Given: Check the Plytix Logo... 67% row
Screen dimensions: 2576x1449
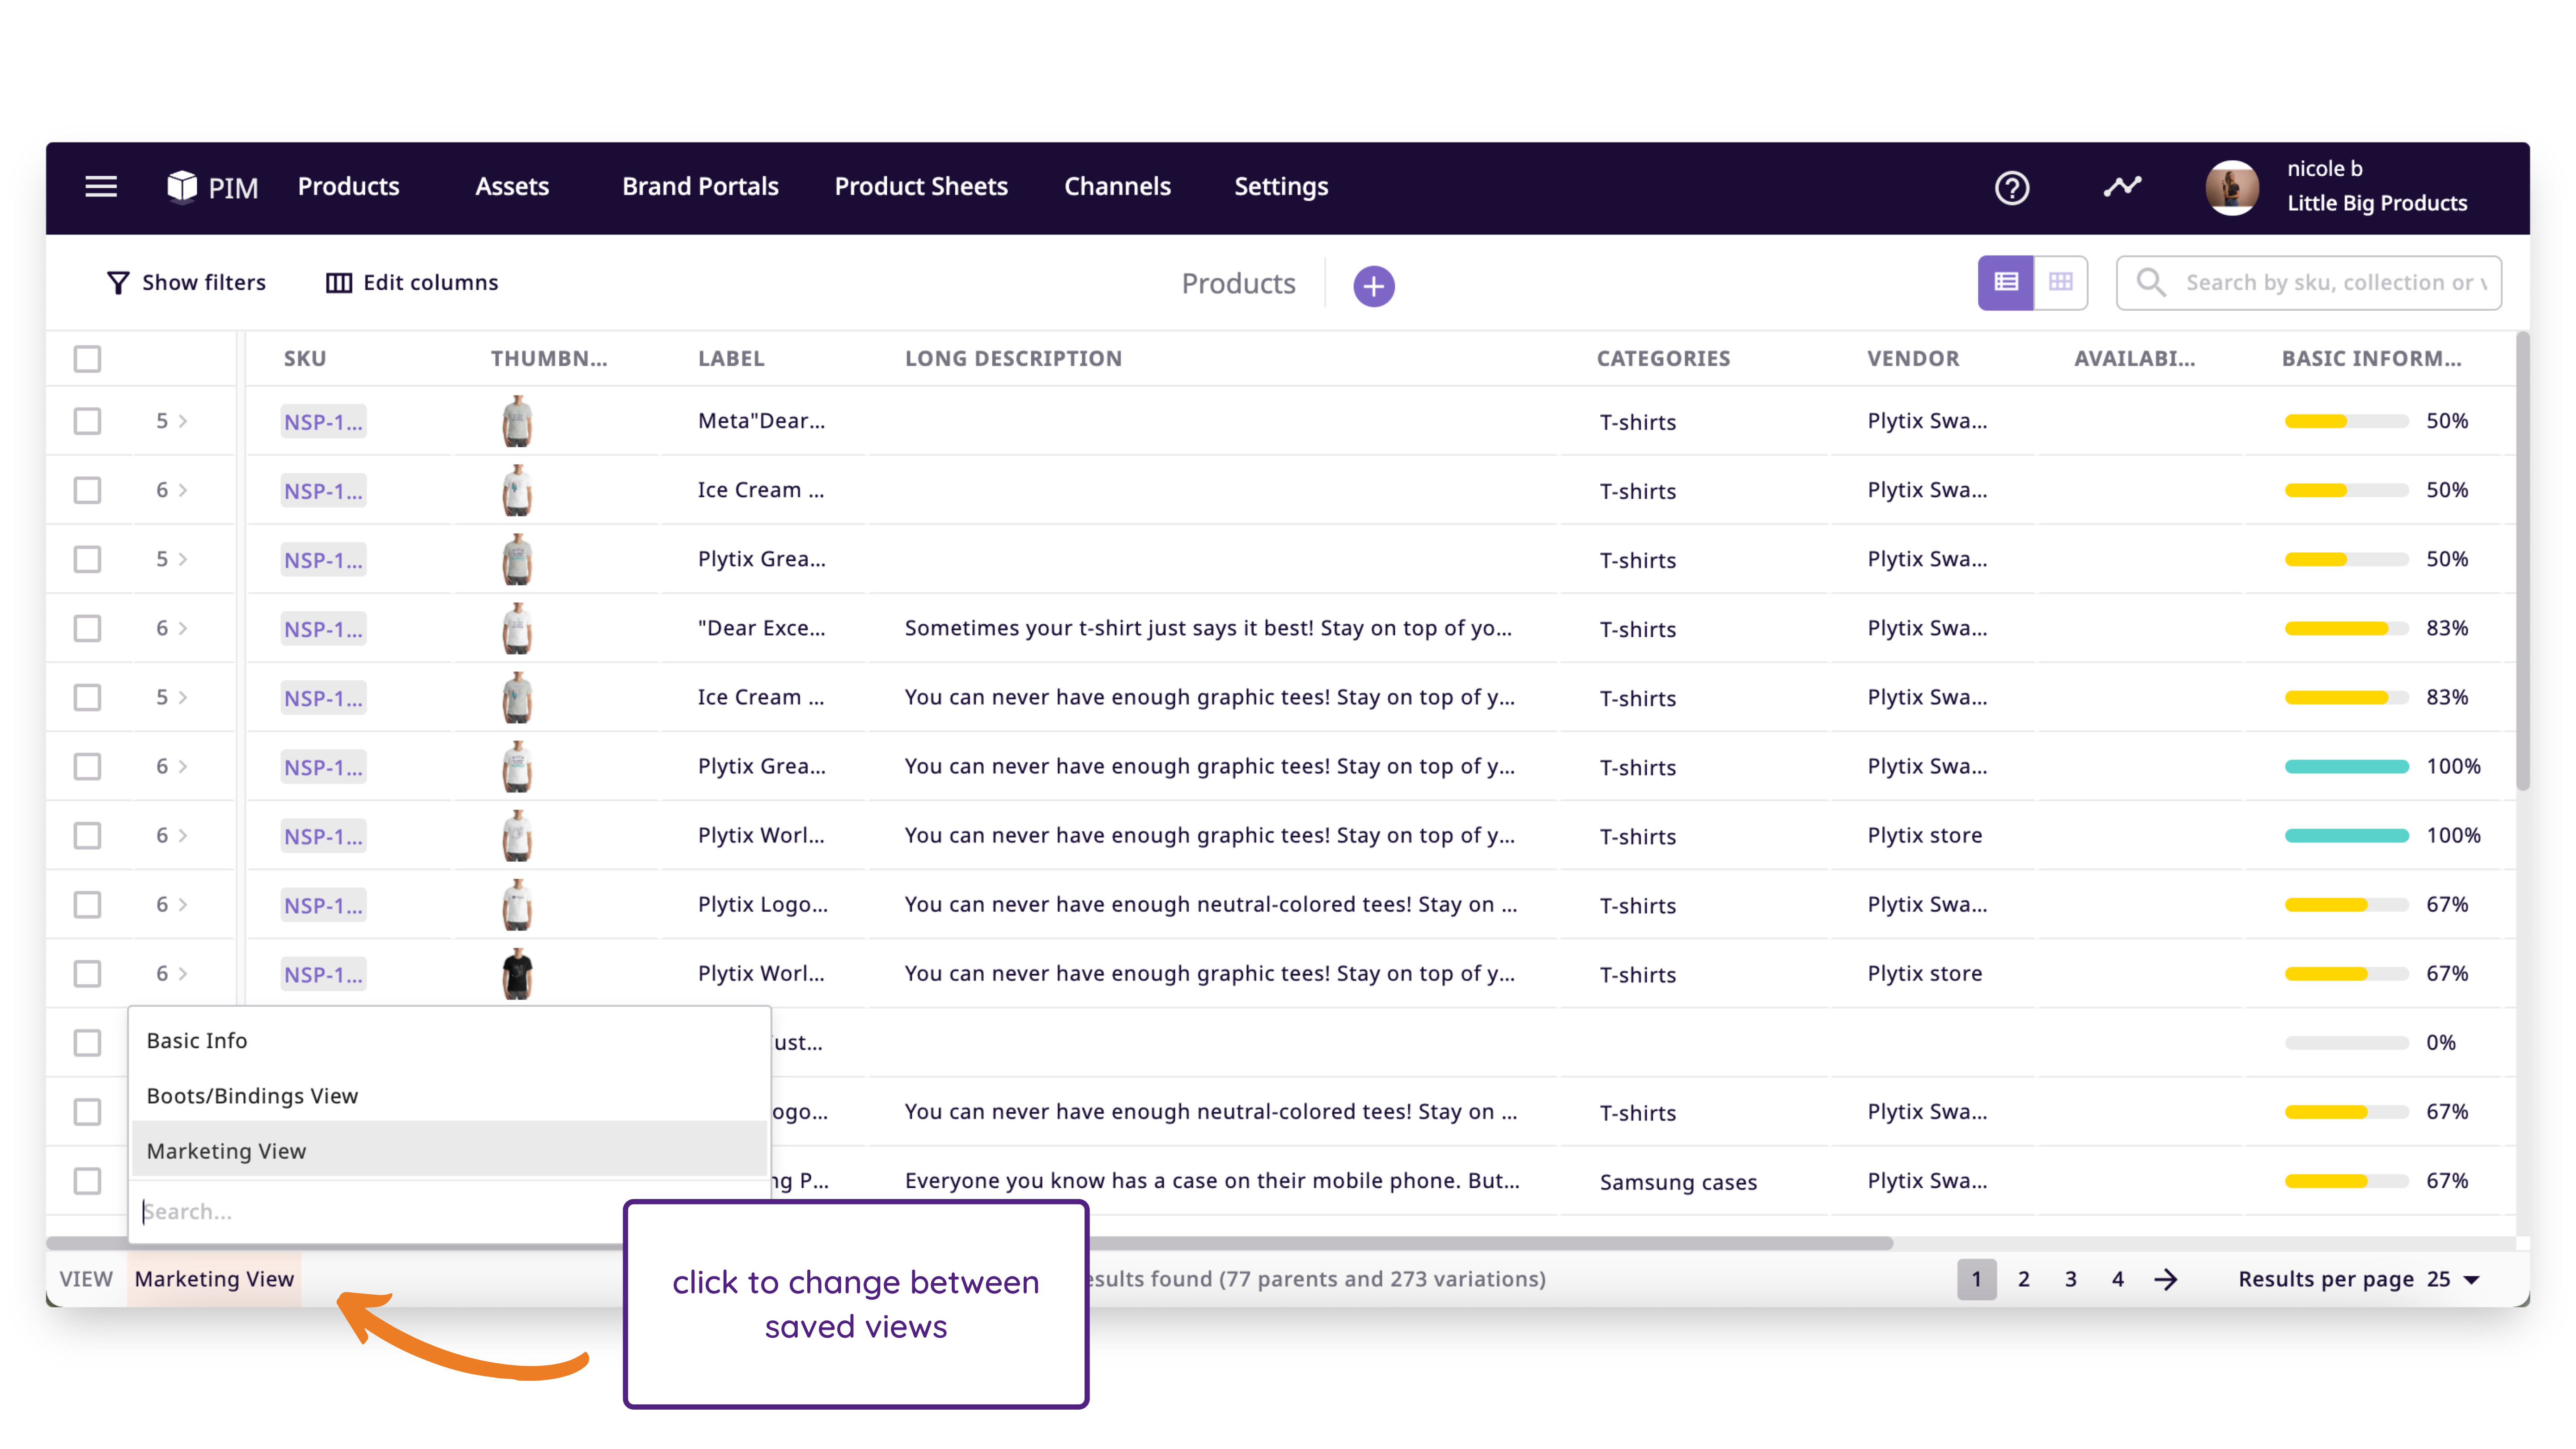Looking at the screenshot, I should 87,905.
